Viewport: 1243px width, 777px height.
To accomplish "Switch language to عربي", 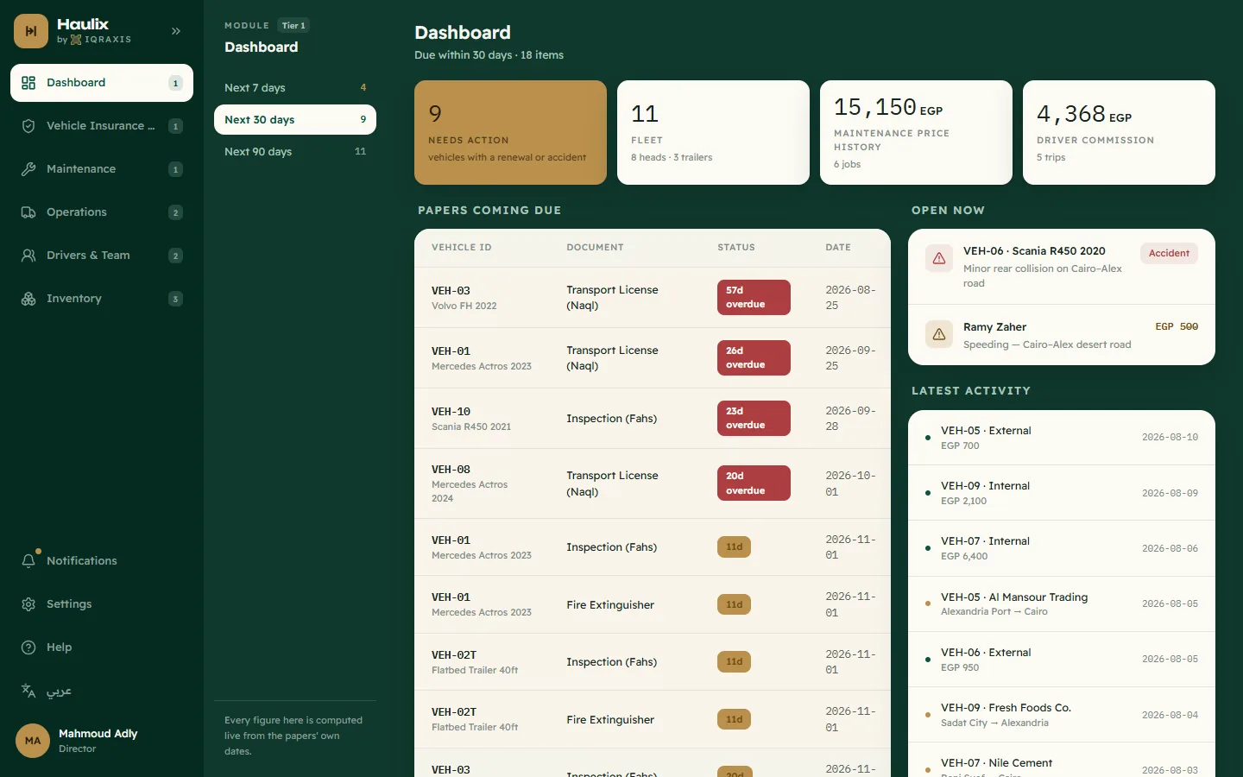I will (102, 691).
